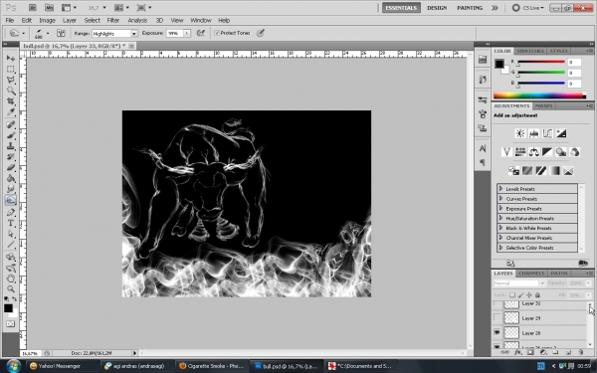Select the Polygonal Lasso tool
Screen dimensions: 597x373
pyautogui.click(x=11, y=80)
